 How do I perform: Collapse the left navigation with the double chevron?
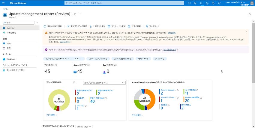[37, 22]
